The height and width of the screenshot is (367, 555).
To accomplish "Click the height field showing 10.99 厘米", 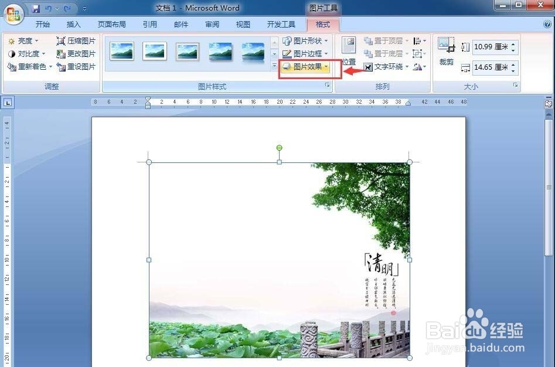I will [491, 47].
